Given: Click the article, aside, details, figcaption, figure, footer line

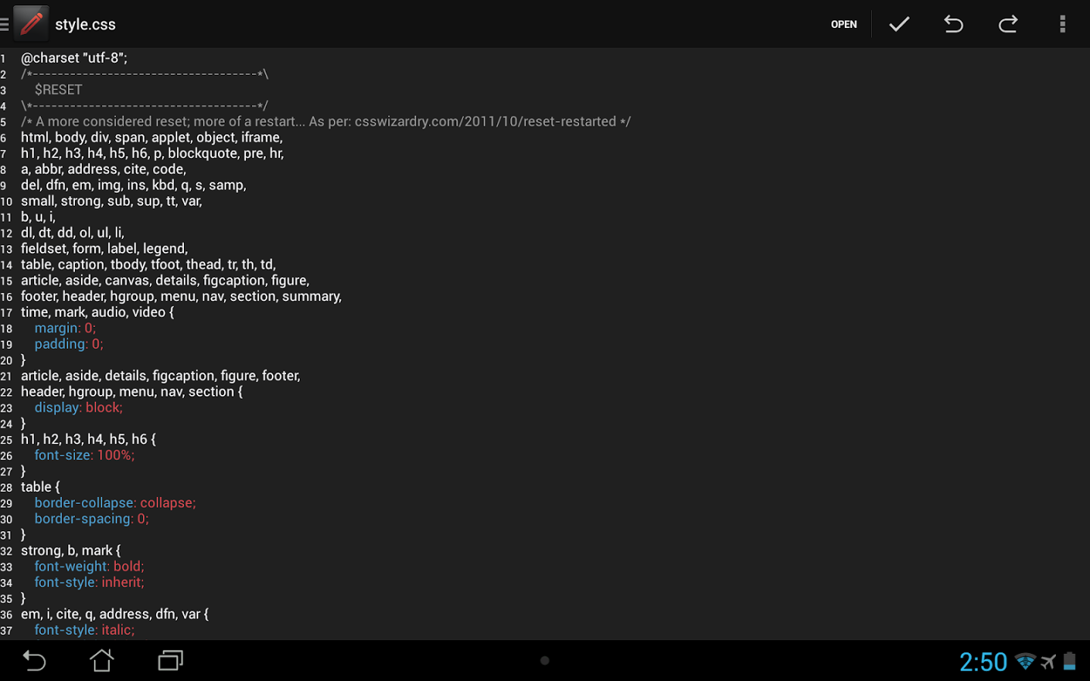Looking at the screenshot, I should tap(160, 375).
